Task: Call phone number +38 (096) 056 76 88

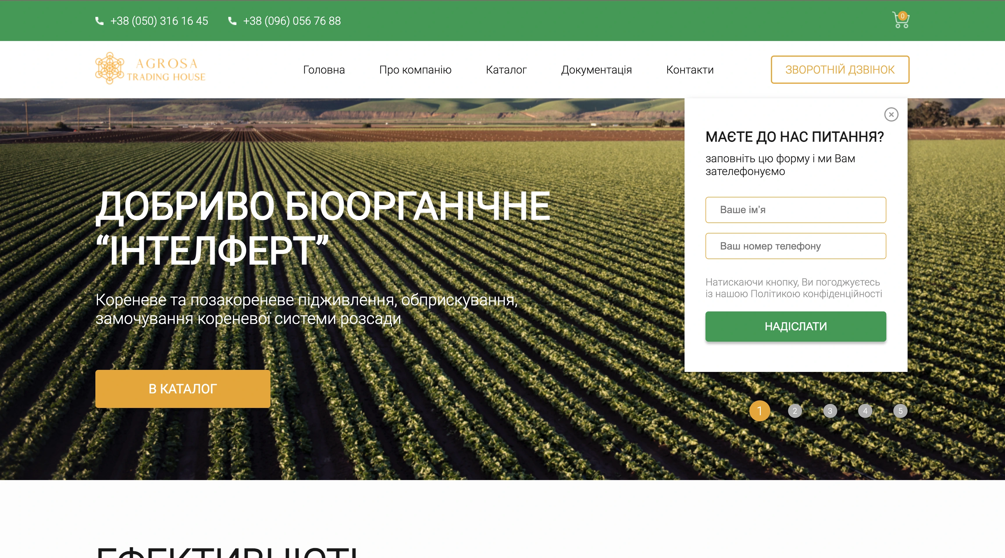Action: (x=292, y=21)
